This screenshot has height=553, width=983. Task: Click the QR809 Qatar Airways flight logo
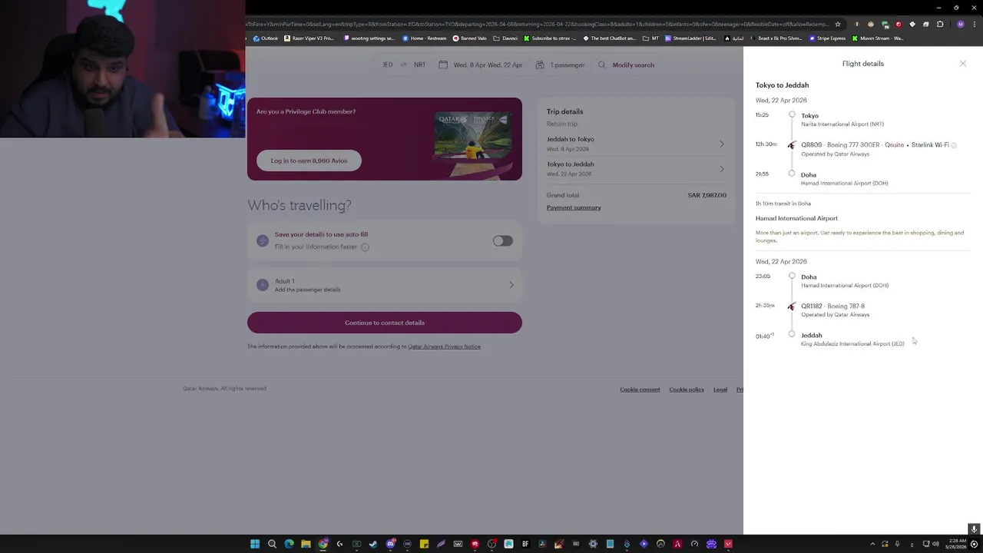792,145
